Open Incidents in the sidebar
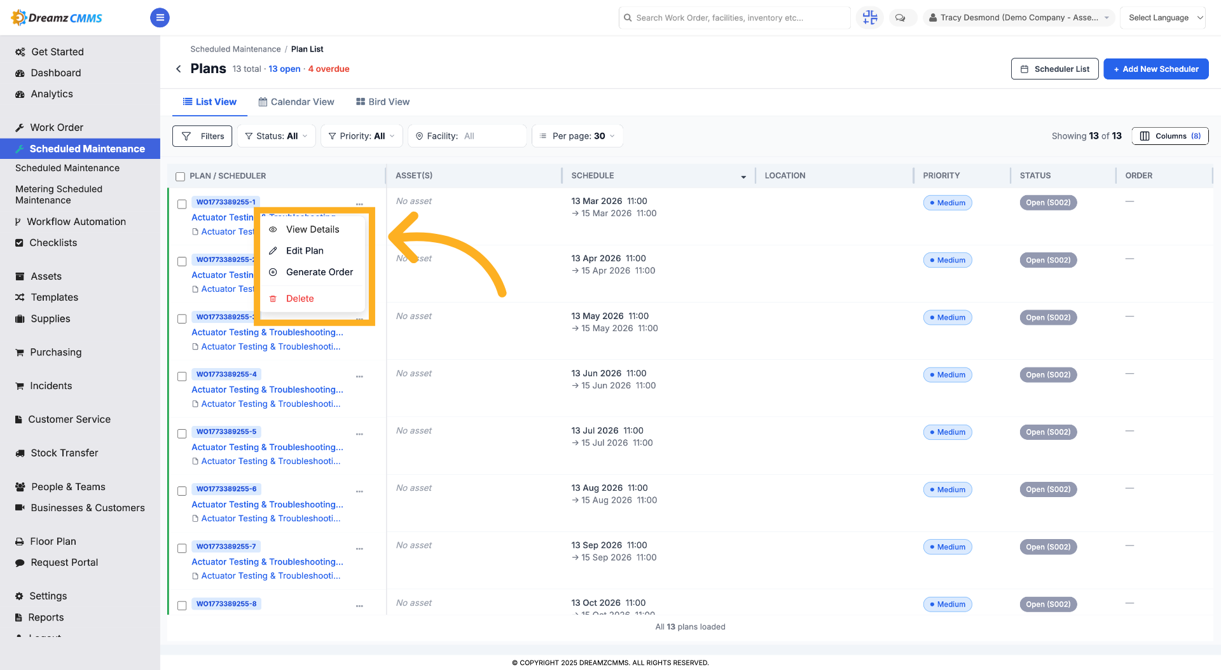The width and height of the screenshot is (1221, 670). [x=51, y=385]
